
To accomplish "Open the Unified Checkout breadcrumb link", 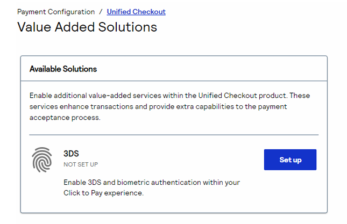I will tap(136, 11).
